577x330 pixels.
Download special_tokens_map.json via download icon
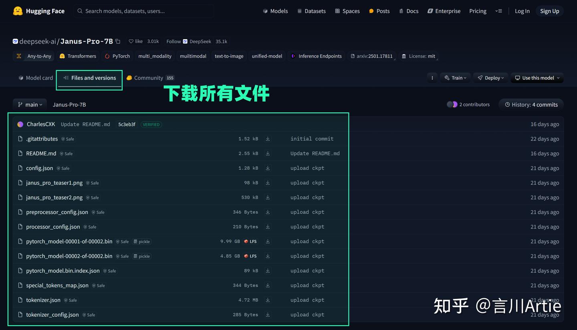[x=268, y=286]
